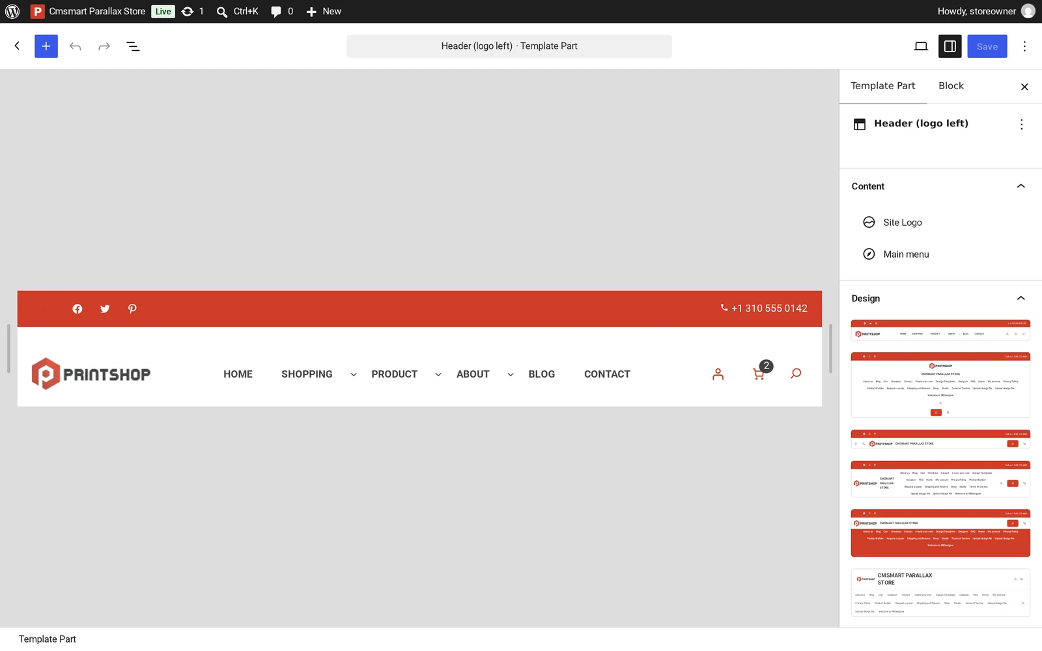Expand the PRODUCT submenu arrow
1042x651 pixels.
pos(438,374)
